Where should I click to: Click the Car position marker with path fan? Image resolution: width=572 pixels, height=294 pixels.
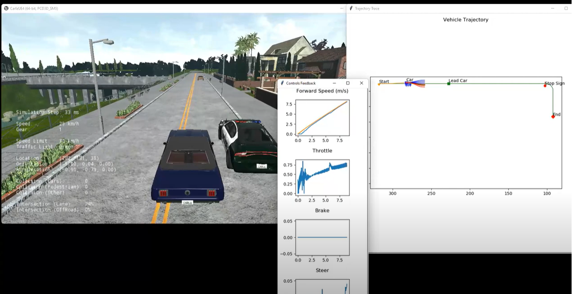(408, 84)
